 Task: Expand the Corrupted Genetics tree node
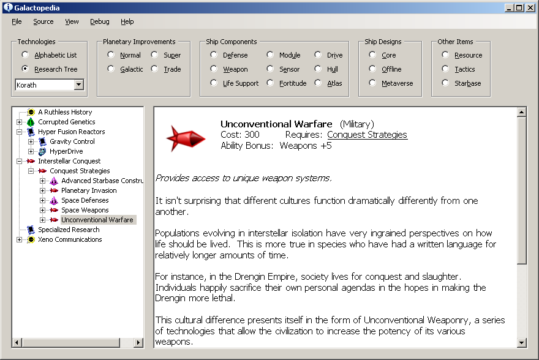click(x=19, y=122)
